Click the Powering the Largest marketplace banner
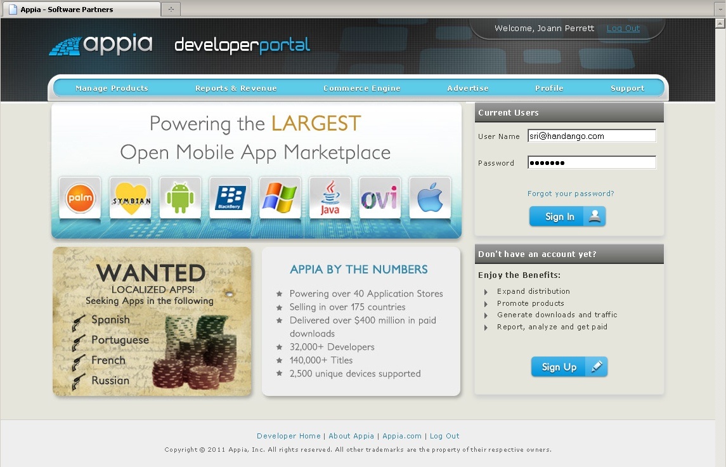Image resolution: width=726 pixels, height=467 pixels. point(257,171)
